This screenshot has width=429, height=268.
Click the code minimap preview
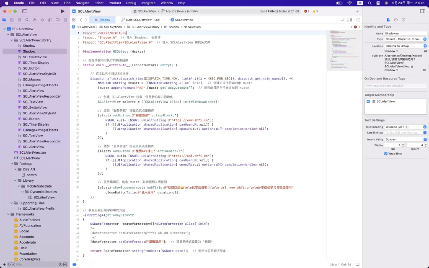coord(344,51)
